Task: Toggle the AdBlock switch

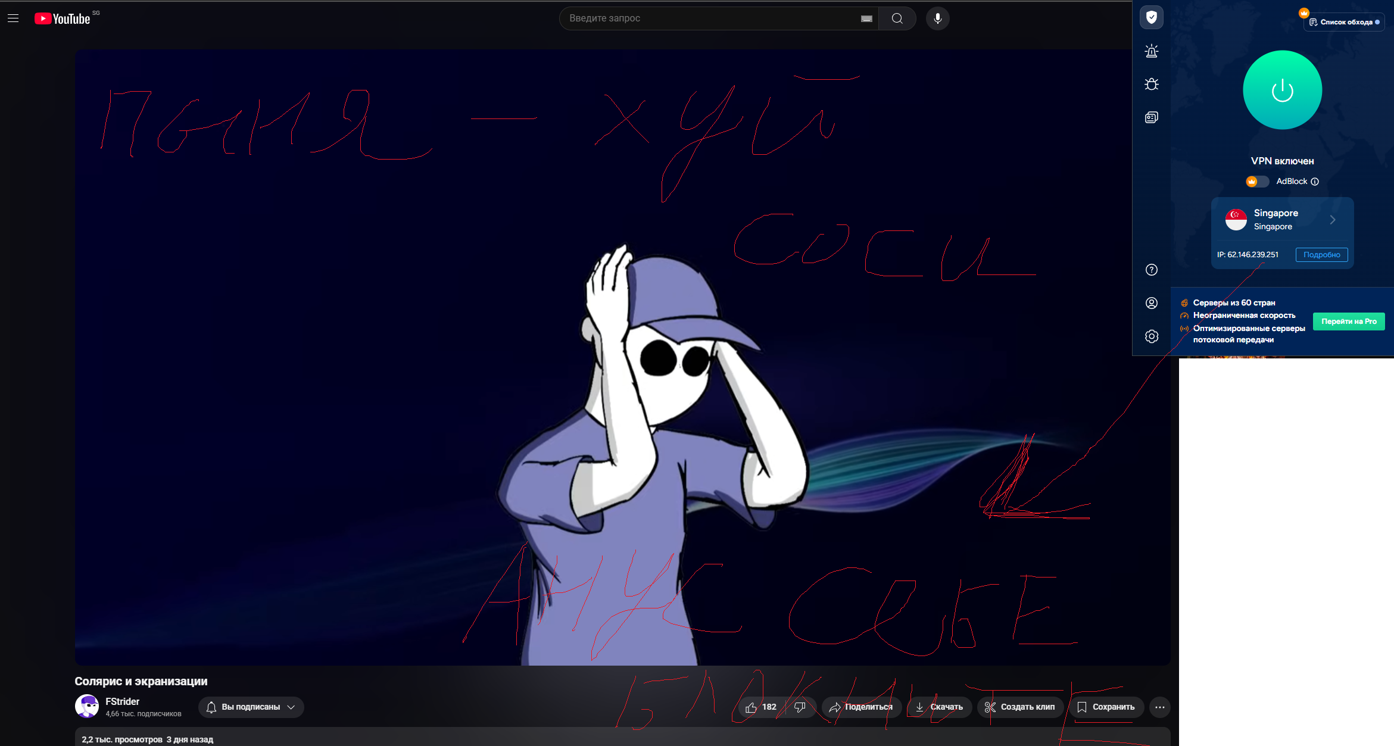Action: pos(1258,182)
